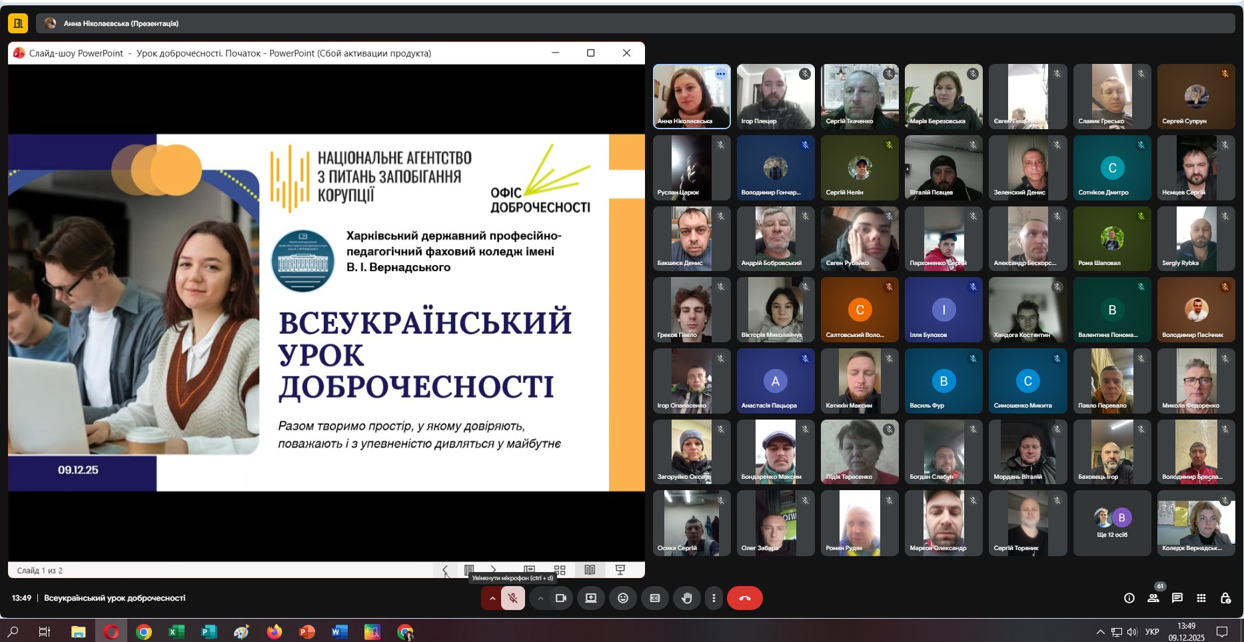
Task: Expand hidden icons in the system tray
Action: point(1100,631)
